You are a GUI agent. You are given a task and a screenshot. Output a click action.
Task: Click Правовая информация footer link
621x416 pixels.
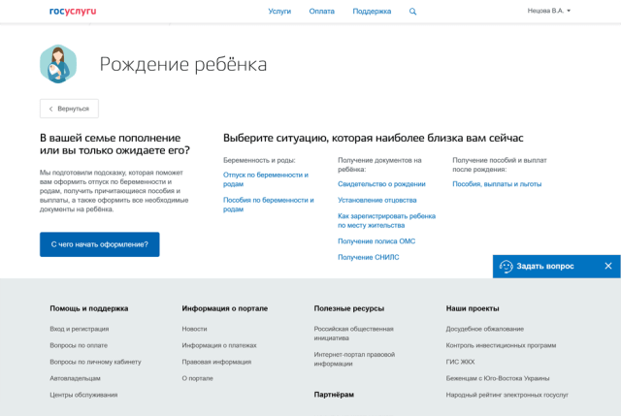pos(216,362)
